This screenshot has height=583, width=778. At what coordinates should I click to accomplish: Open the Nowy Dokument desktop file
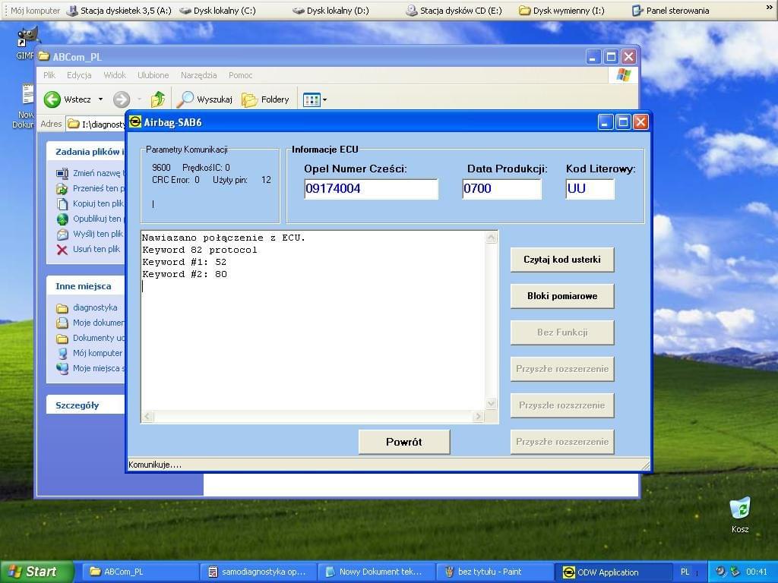pos(24,106)
